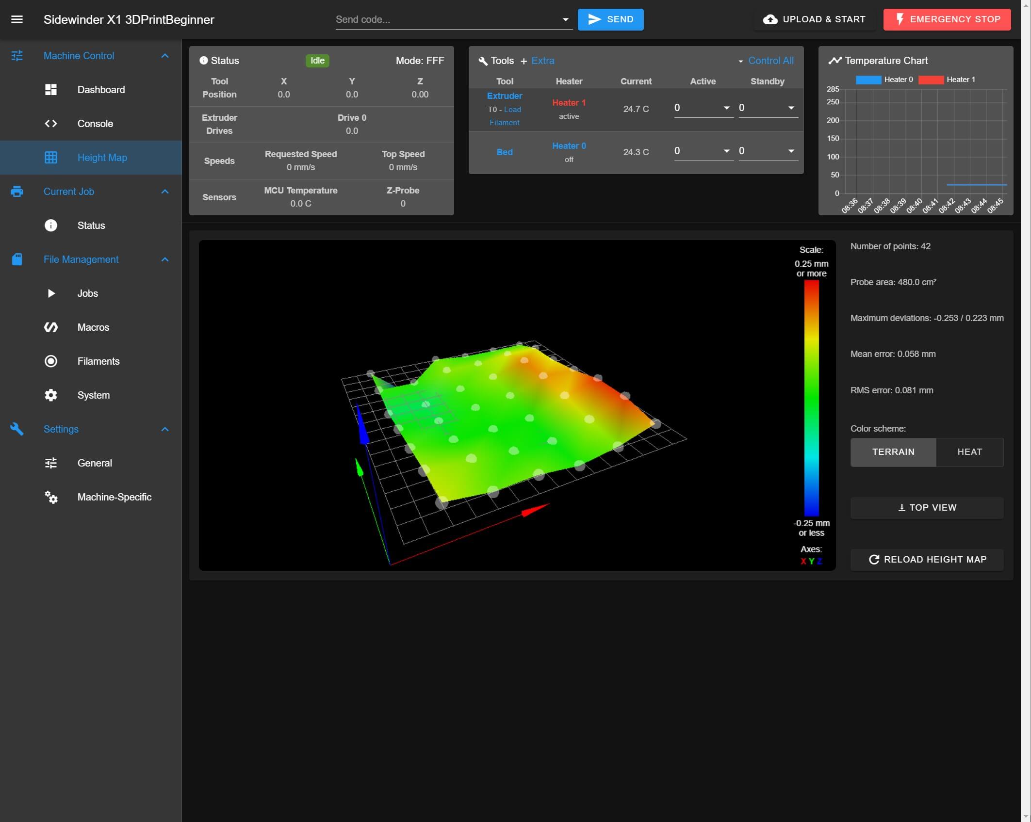Select the Terrain color scheme
Image resolution: width=1031 pixels, height=822 pixels.
tap(893, 452)
